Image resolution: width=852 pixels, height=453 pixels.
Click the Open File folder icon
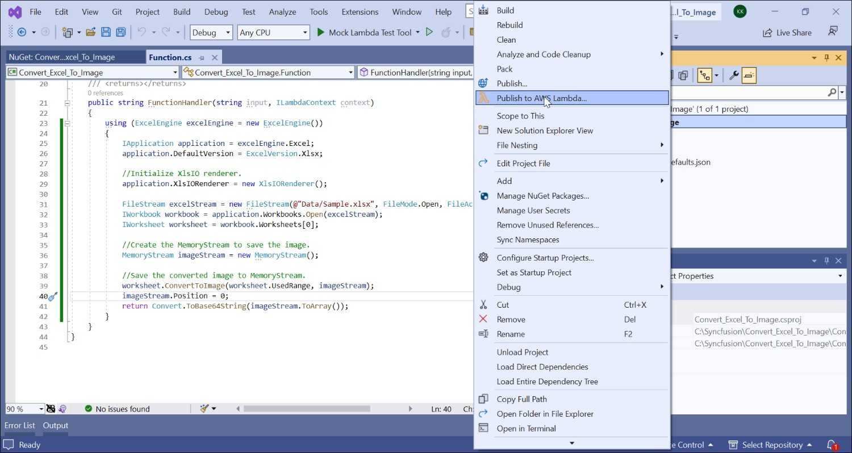pyautogui.click(x=90, y=32)
